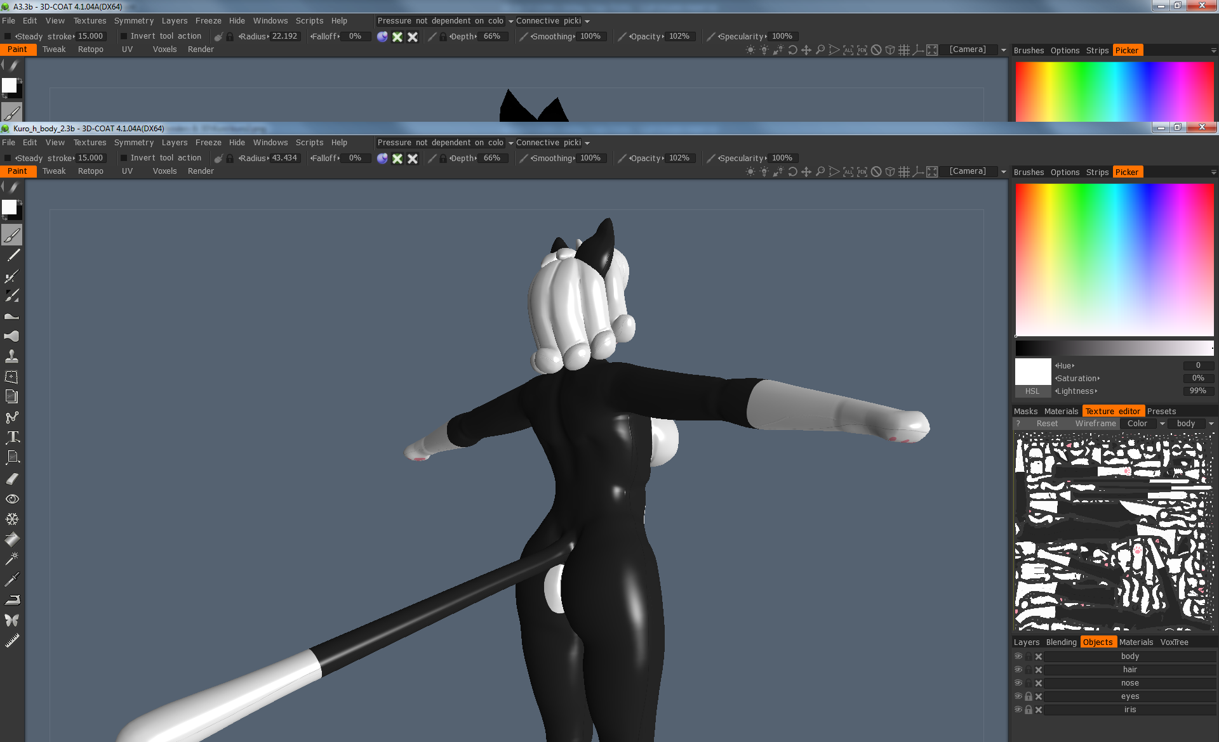
Task: Toggle visibility eye of hair object
Action: pos(1018,670)
